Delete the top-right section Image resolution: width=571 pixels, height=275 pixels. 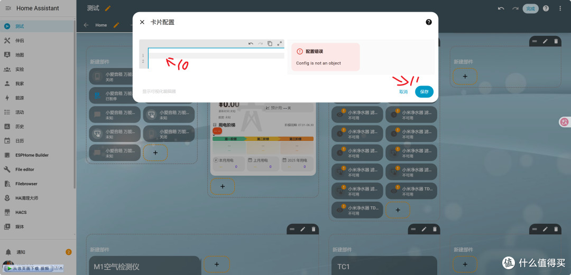click(x=556, y=41)
